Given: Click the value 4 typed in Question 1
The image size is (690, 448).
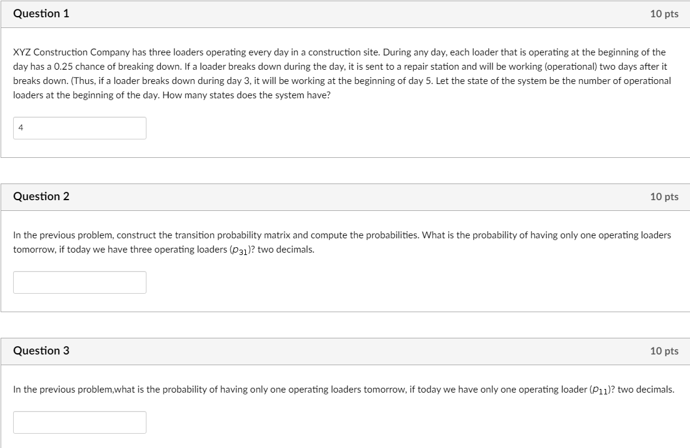Looking at the screenshot, I should tap(20, 126).
